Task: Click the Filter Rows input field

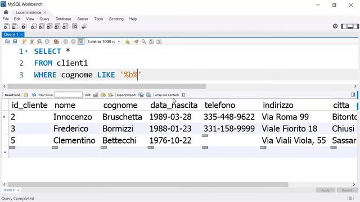Action: click(x=69, y=95)
